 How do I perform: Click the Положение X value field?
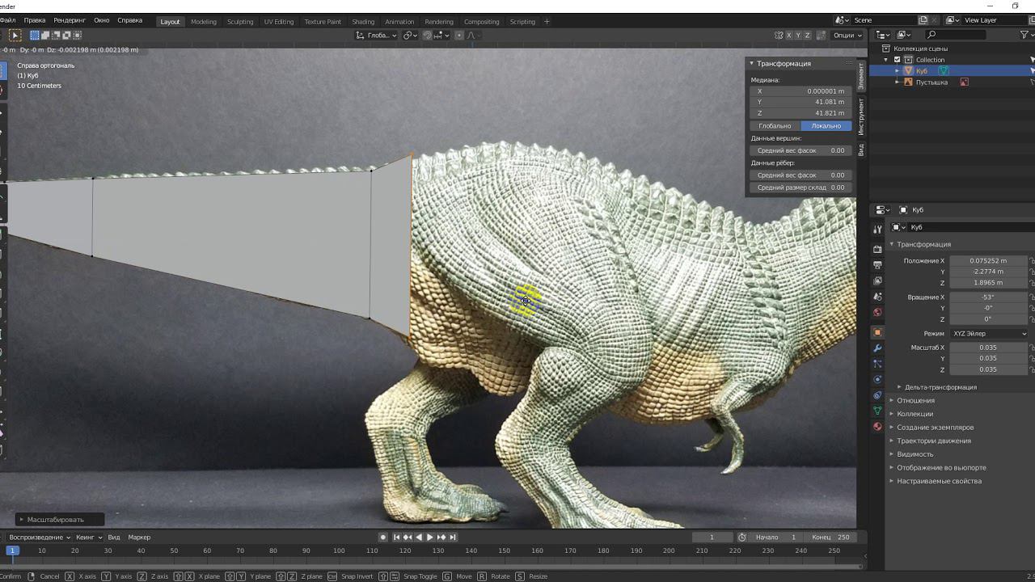click(987, 261)
